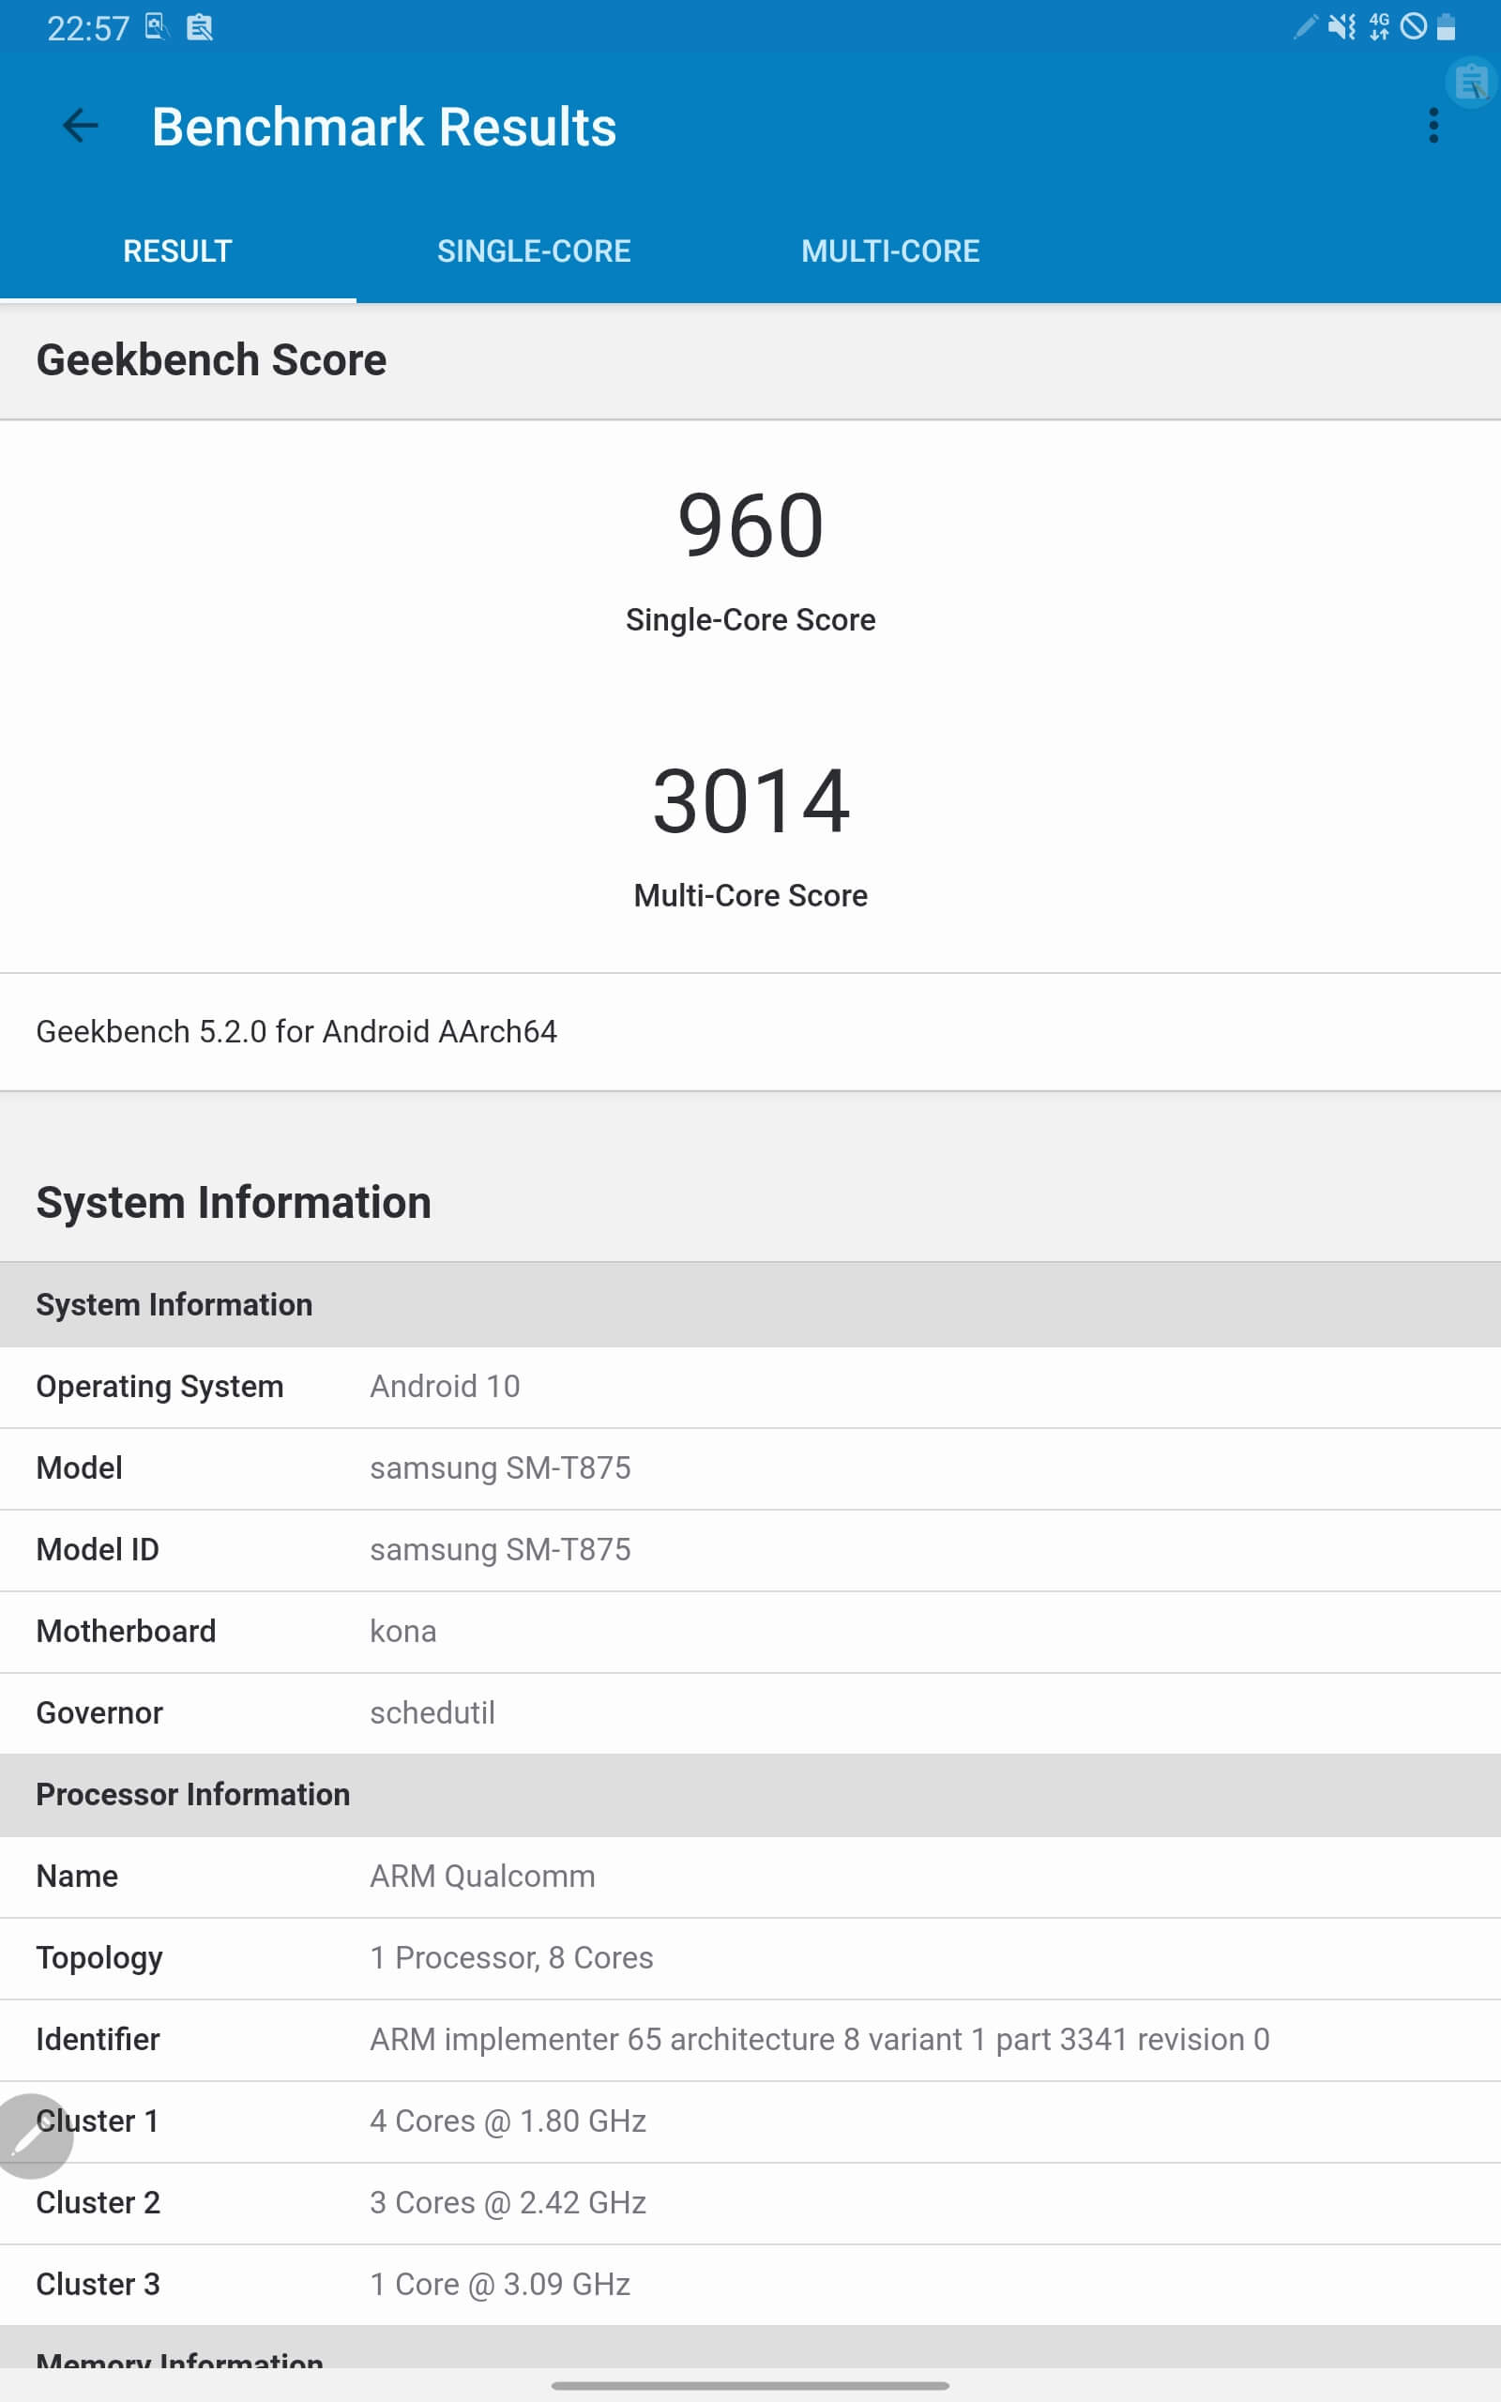
Task: Tap the 4 Cores @ 1.80 GHz value
Action: (x=508, y=2121)
